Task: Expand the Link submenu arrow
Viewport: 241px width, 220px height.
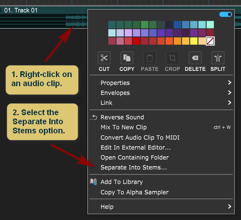Action: 229,103
